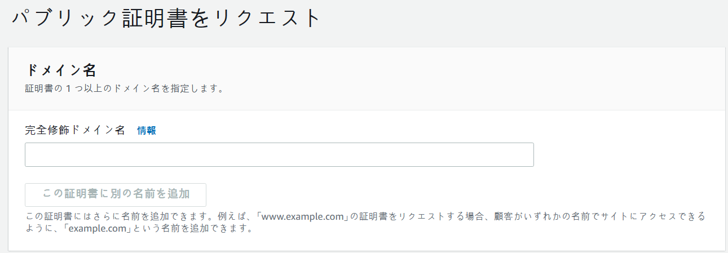
Task: Click the 証明書の1つ以上のドメイン名を指定します description
Action: [x=124, y=89]
